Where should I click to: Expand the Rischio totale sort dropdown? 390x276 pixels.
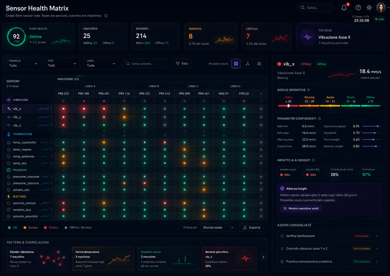pyautogui.click(x=218, y=227)
